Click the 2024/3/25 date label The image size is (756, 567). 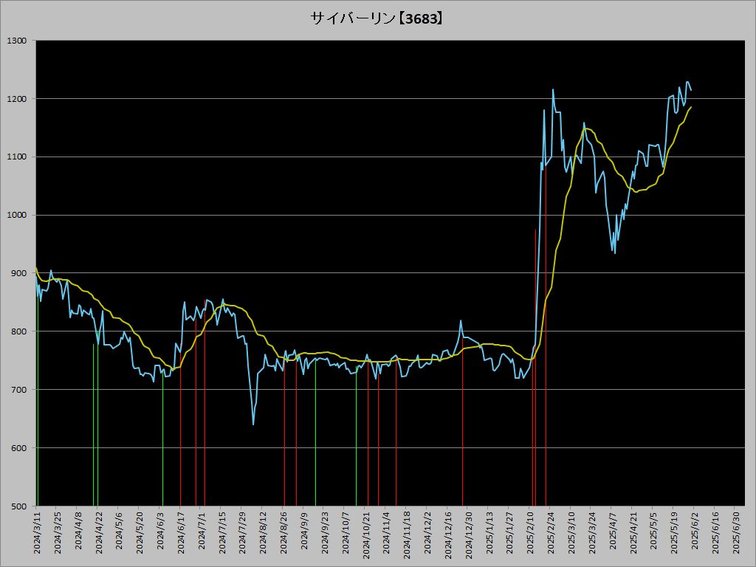[58, 532]
